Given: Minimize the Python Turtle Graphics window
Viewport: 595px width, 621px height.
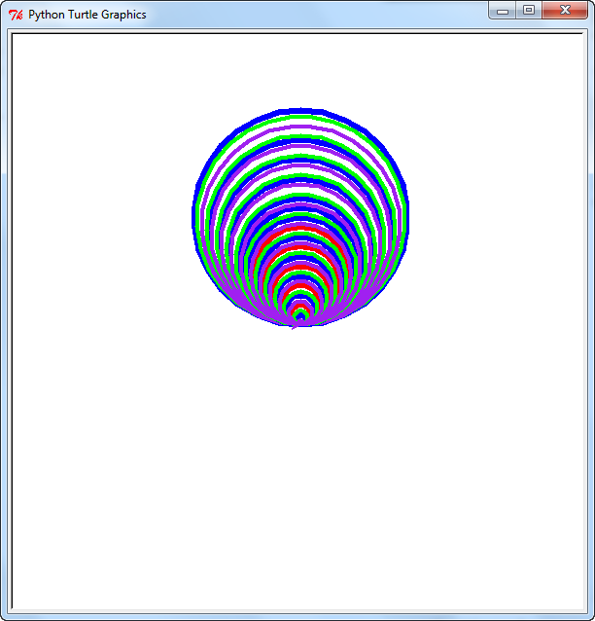Looking at the screenshot, I should pos(503,11).
